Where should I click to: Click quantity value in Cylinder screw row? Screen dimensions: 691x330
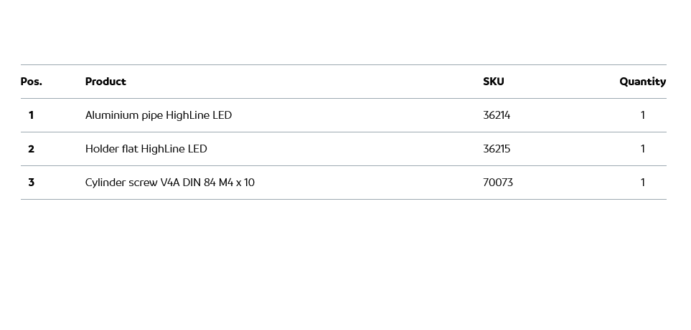pyautogui.click(x=642, y=183)
